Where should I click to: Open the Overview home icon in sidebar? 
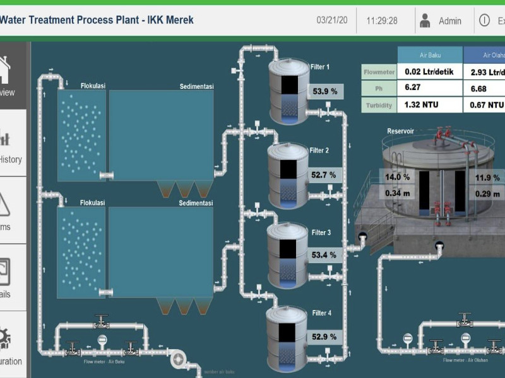coord(5,69)
